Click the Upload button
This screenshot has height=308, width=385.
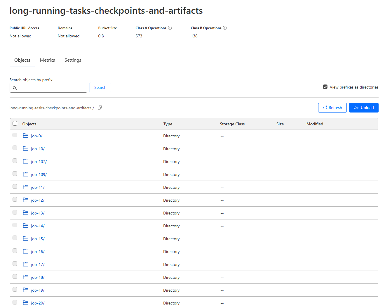364,108
